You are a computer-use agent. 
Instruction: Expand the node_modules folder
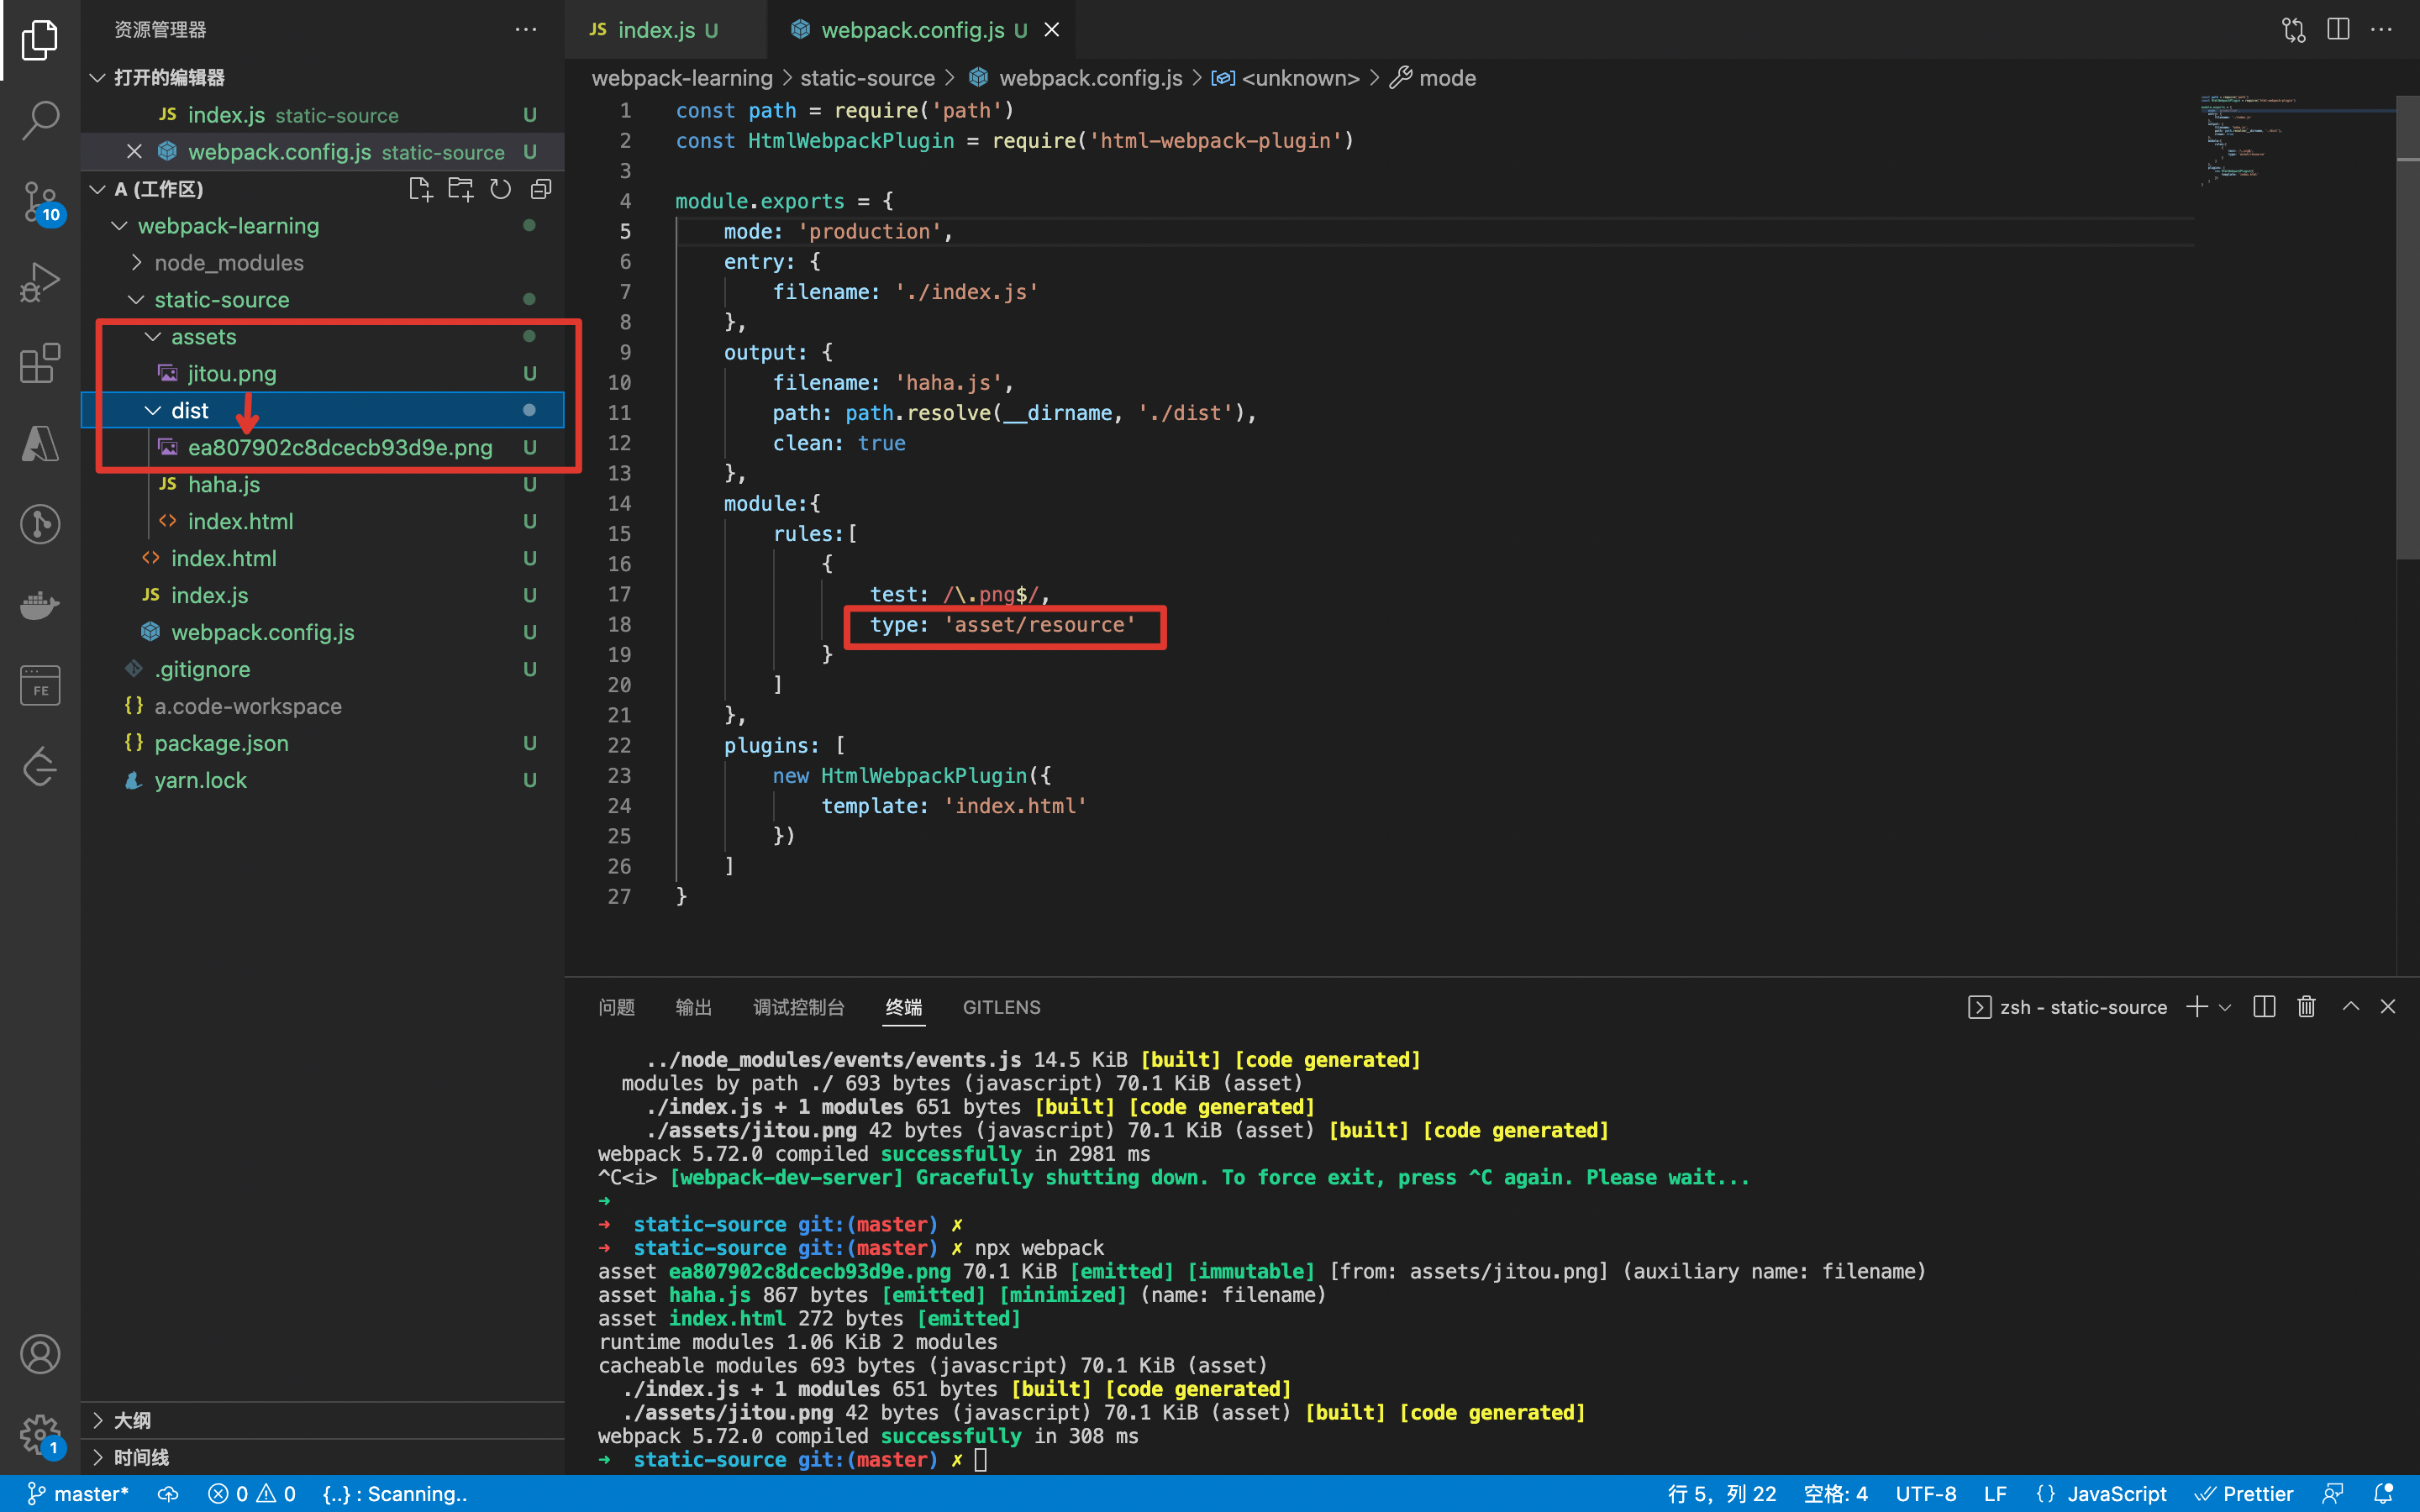[x=228, y=263]
